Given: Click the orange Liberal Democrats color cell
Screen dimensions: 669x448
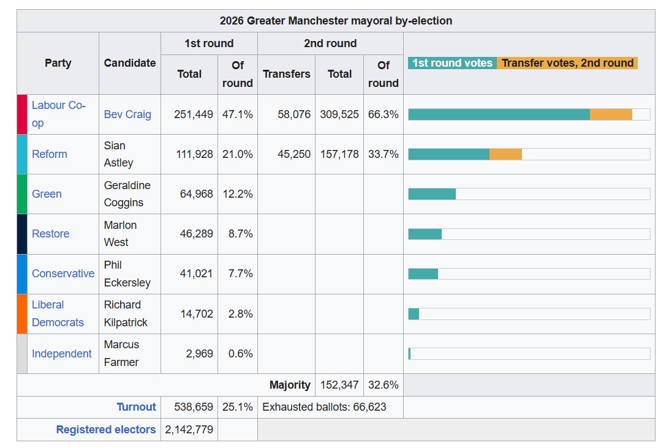Looking at the screenshot, I should coord(22,314).
